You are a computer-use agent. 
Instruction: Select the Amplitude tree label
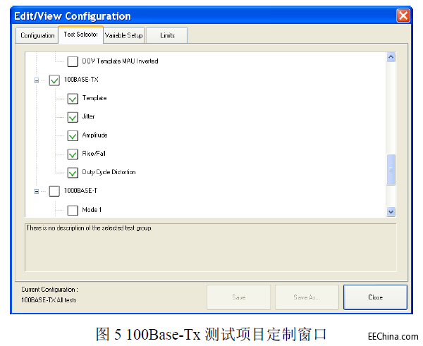coord(94,135)
